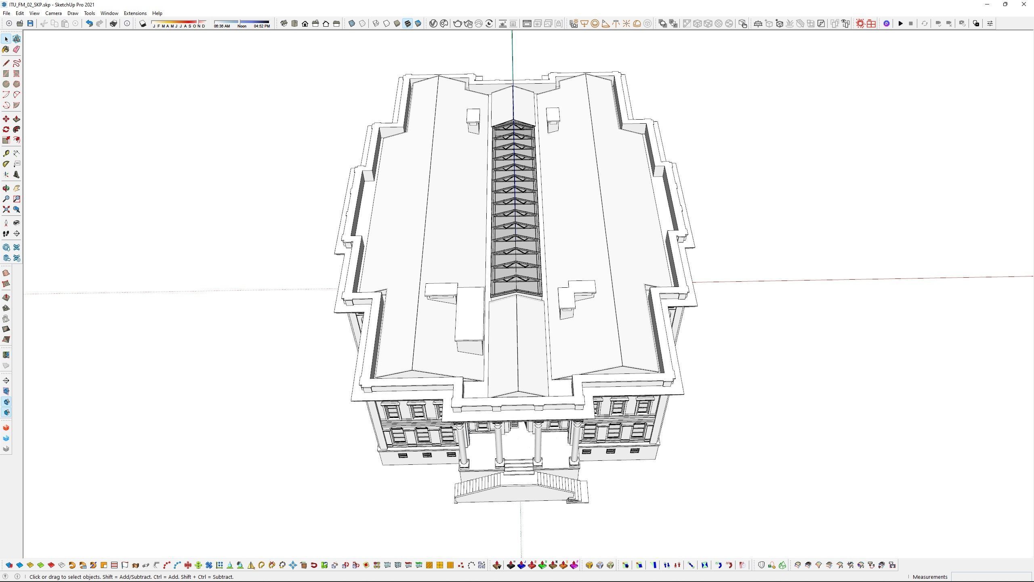Click the black Play animation button

[900, 23]
